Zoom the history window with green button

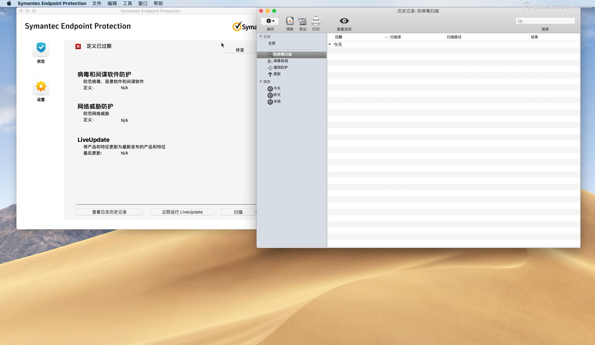click(x=274, y=11)
